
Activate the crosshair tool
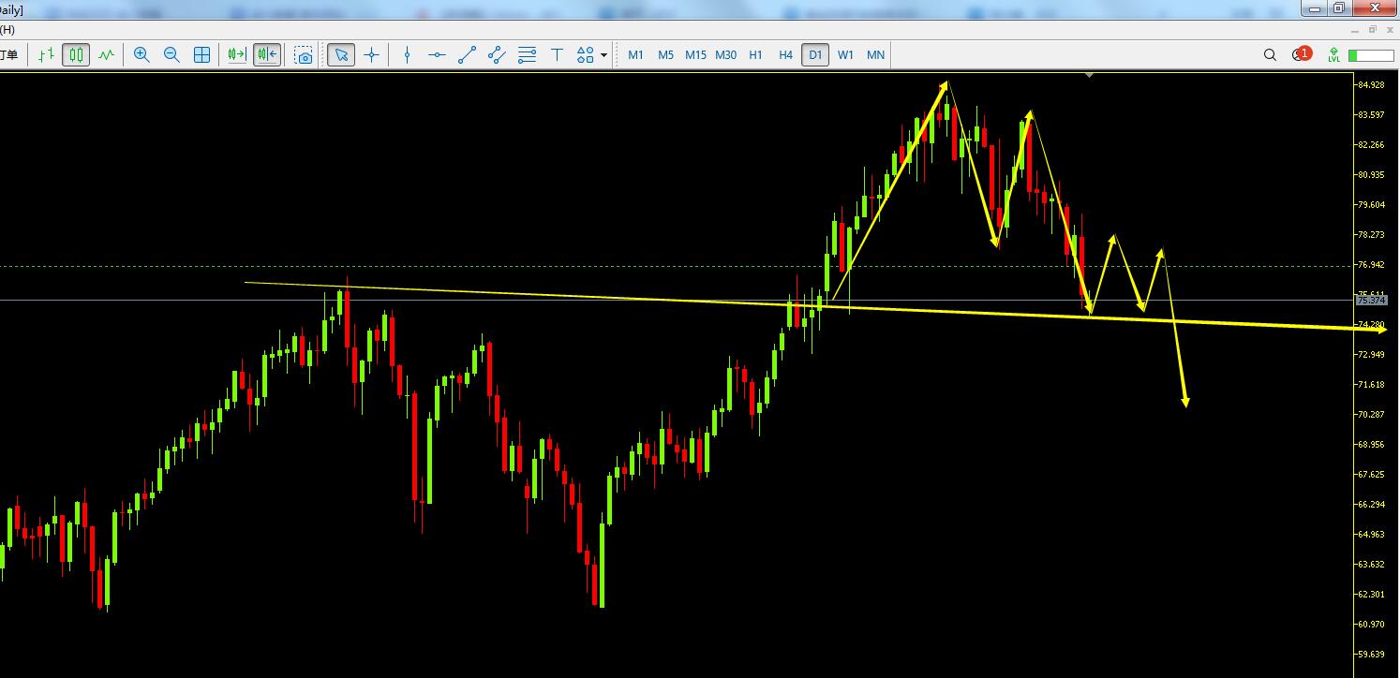371,55
